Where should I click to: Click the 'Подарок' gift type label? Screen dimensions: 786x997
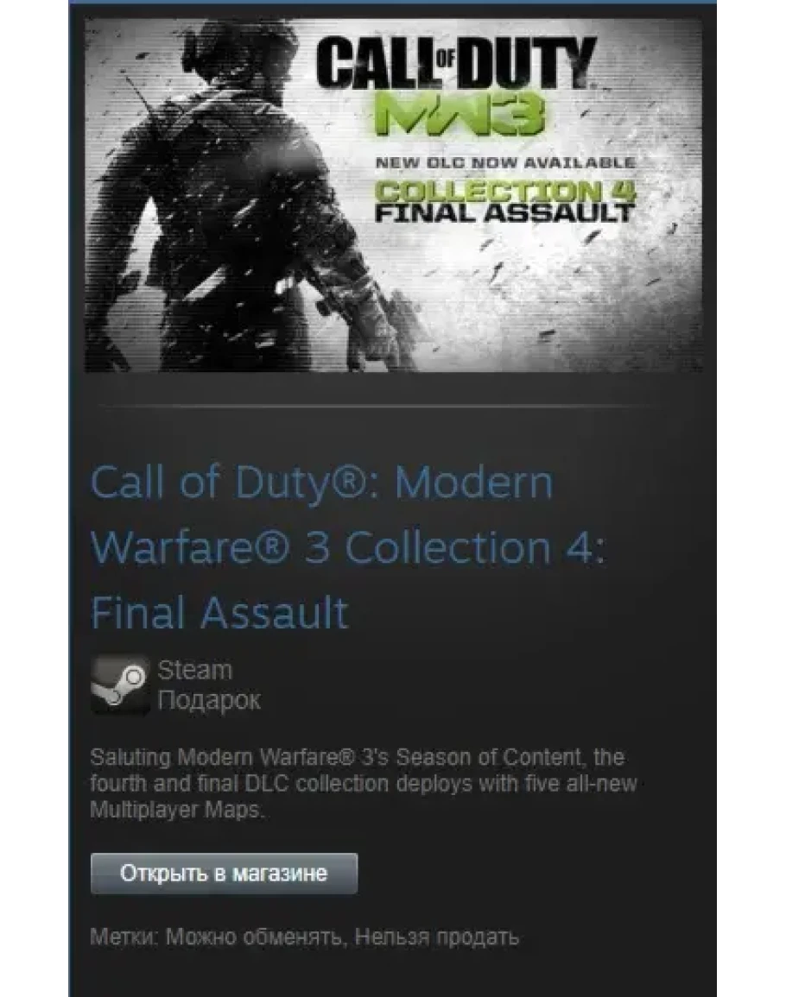click(x=209, y=700)
